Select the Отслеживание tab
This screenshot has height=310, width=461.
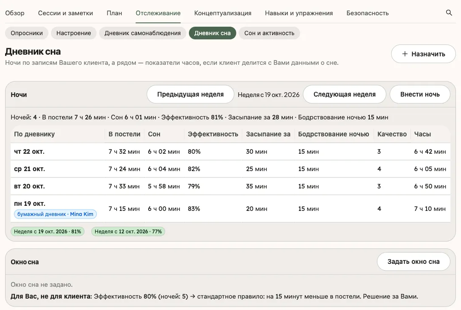pos(158,13)
